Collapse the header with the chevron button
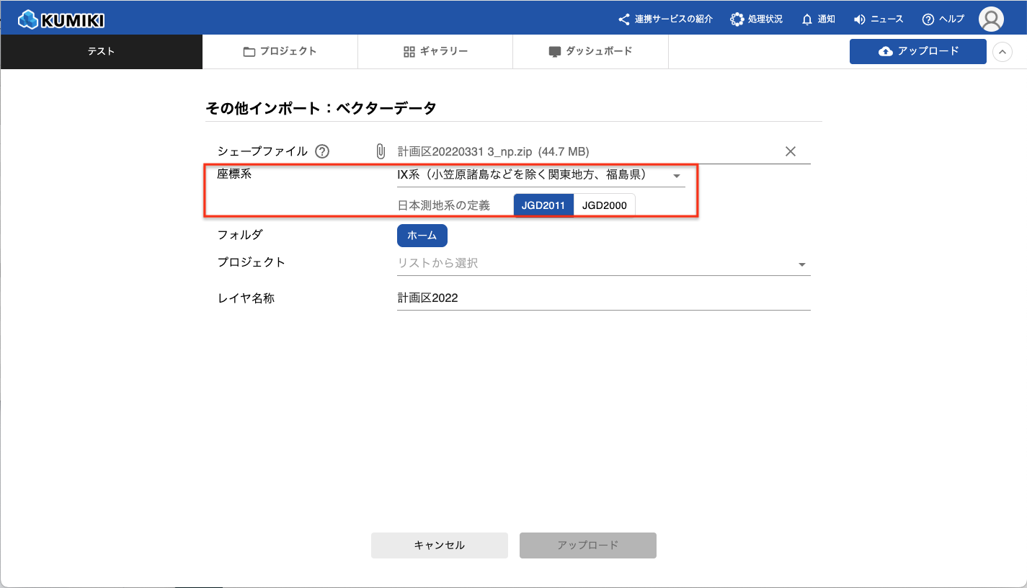The image size is (1027, 588). [1002, 52]
